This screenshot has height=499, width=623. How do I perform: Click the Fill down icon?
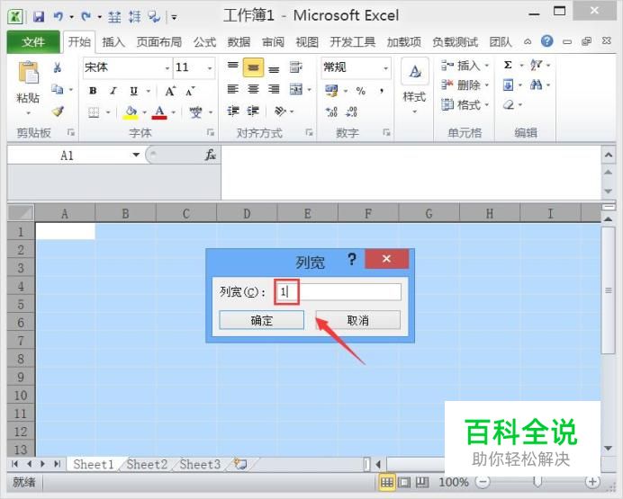point(508,85)
